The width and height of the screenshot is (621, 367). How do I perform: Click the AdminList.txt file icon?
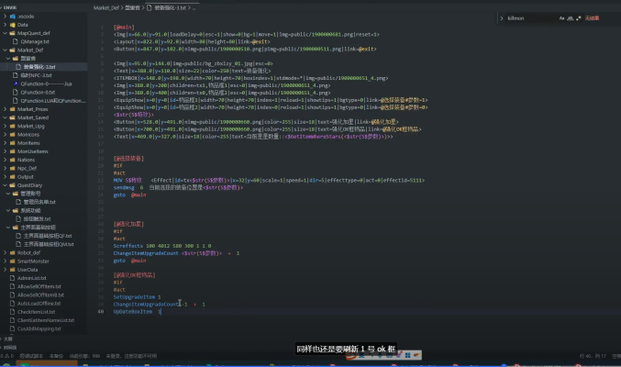pyautogui.click(x=12, y=277)
